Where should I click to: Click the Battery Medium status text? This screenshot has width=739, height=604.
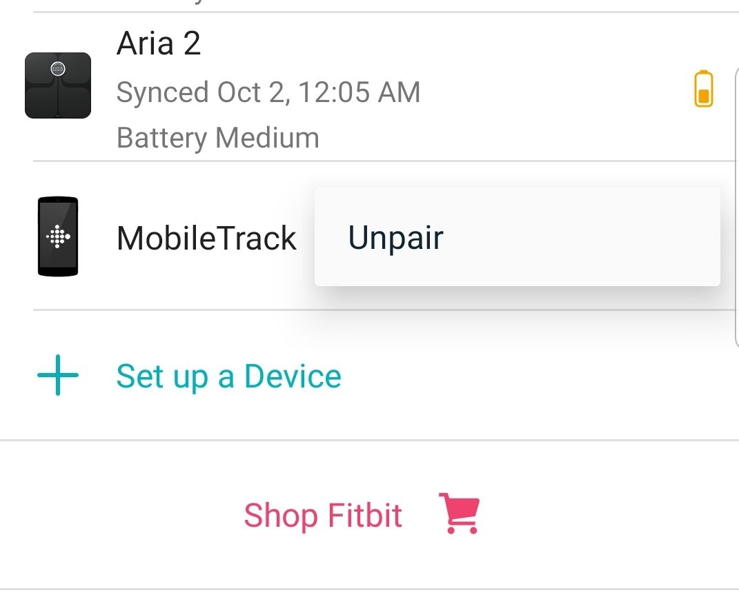[x=218, y=138]
